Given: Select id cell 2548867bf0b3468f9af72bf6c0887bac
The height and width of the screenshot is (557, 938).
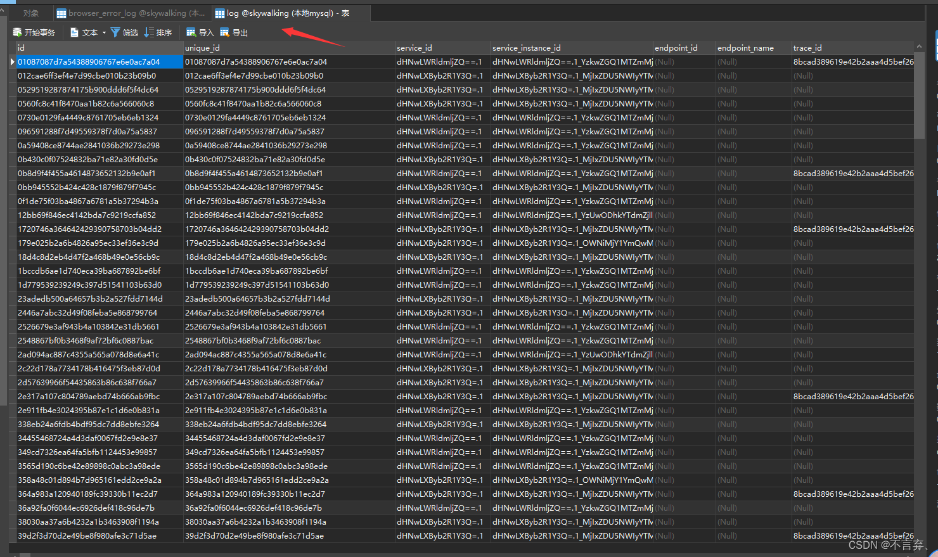Looking at the screenshot, I should [x=100, y=341].
